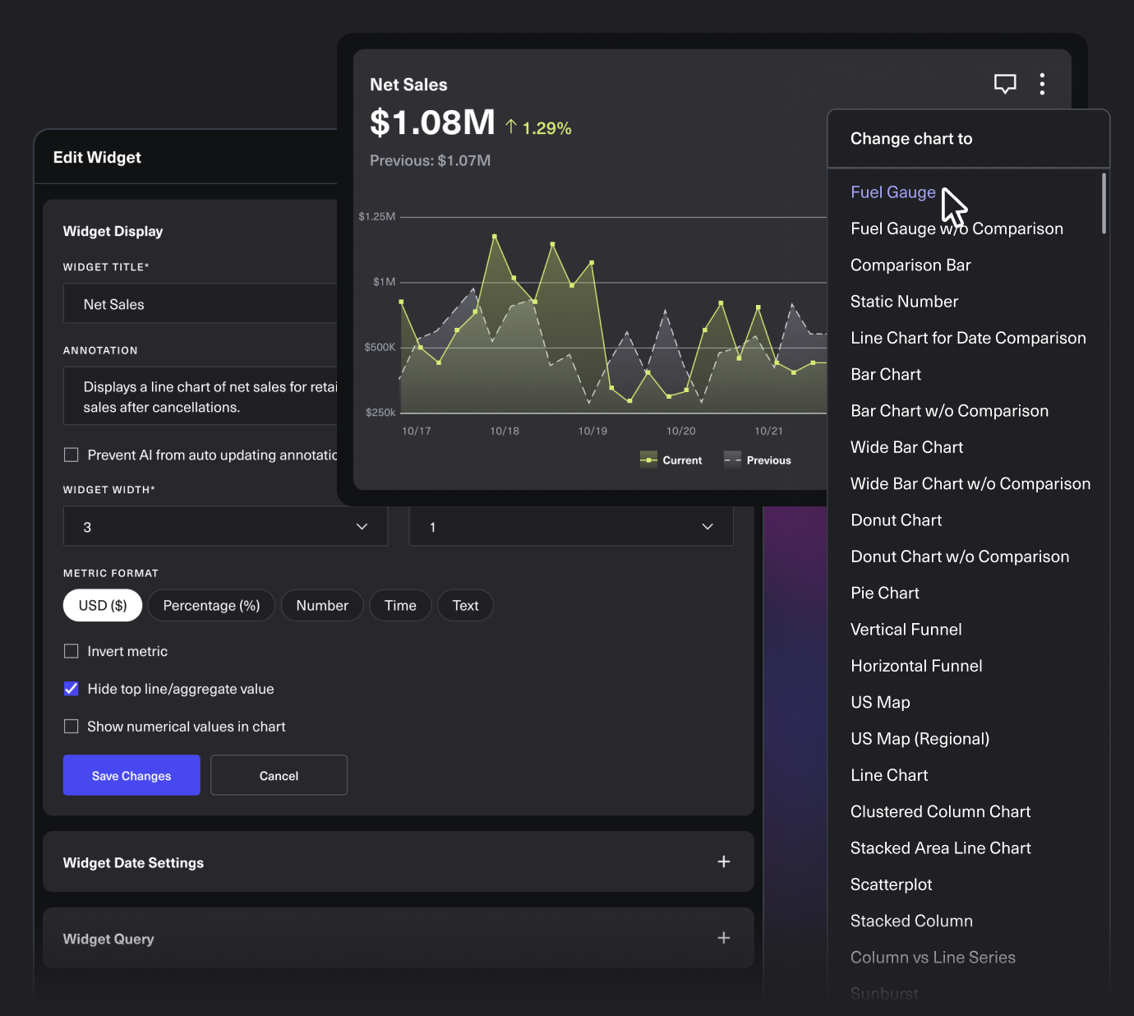Screen dimensions: 1134x1016
Task: Check the Invert metric box
Action: point(71,651)
